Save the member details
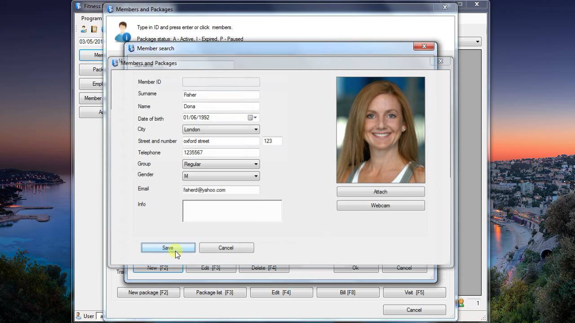The height and width of the screenshot is (323, 575). (168, 248)
